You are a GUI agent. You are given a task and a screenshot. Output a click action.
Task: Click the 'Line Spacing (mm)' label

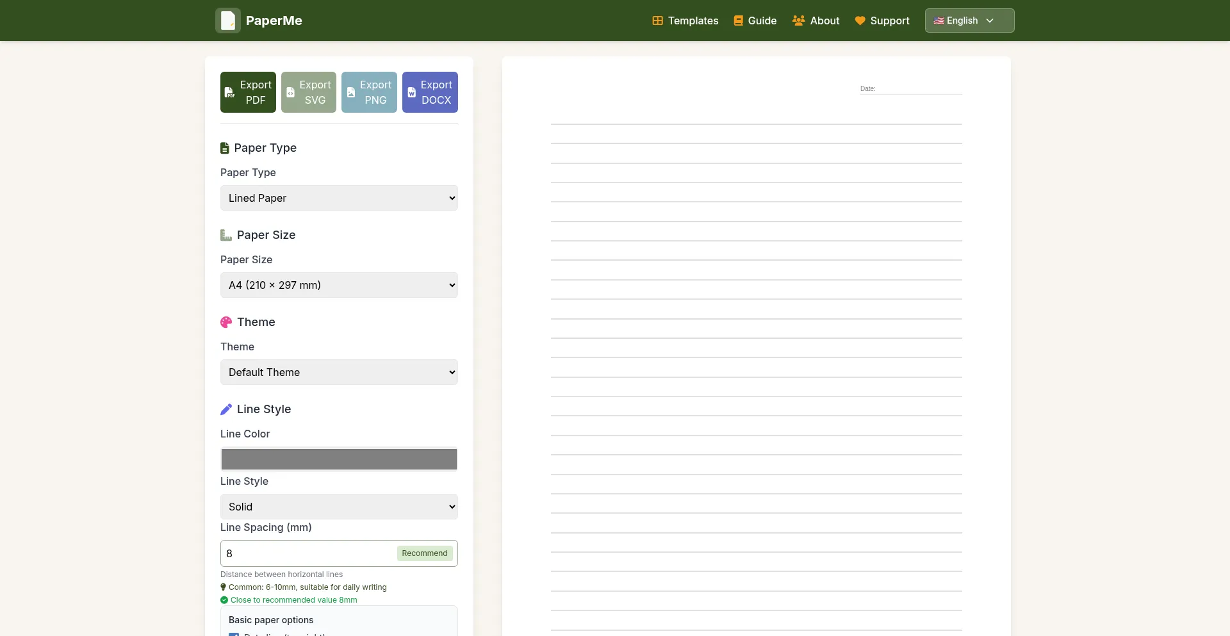(266, 527)
